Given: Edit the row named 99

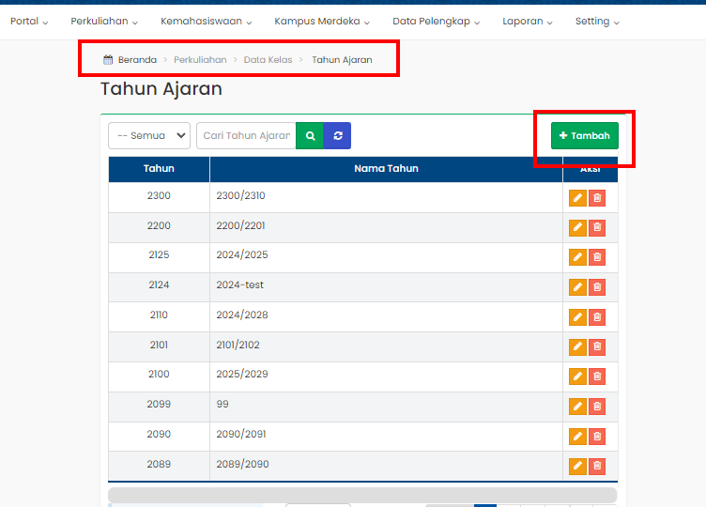Looking at the screenshot, I should [x=577, y=407].
